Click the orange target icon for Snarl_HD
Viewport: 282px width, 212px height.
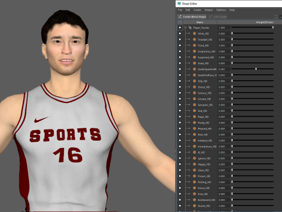tap(194, 63)
